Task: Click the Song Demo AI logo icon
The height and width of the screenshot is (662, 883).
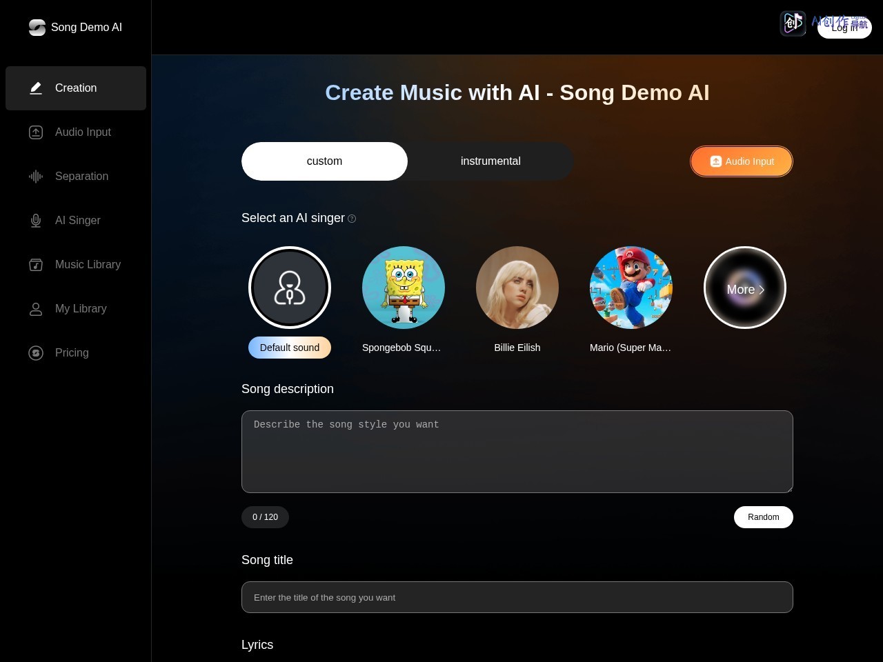Action: (x=37, y=28)
